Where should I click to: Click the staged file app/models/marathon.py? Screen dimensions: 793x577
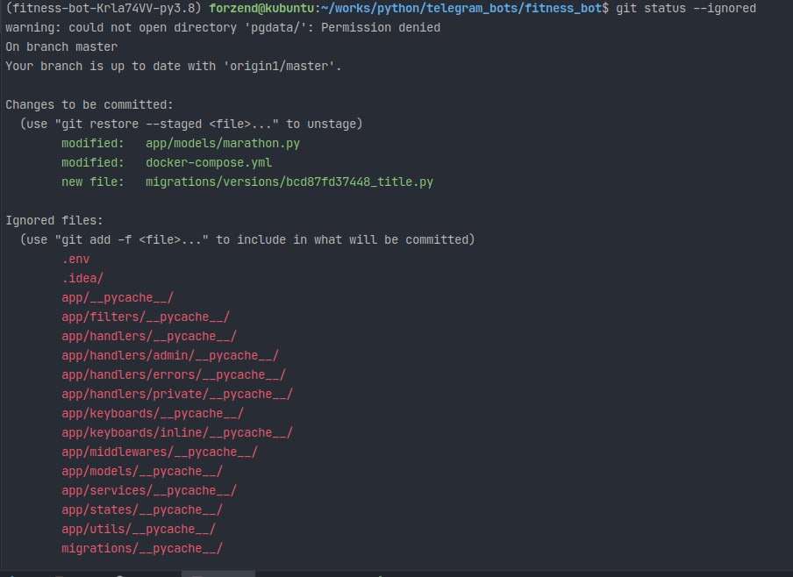[223, 144]
